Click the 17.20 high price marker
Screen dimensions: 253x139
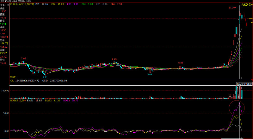(x=232, y=7)
